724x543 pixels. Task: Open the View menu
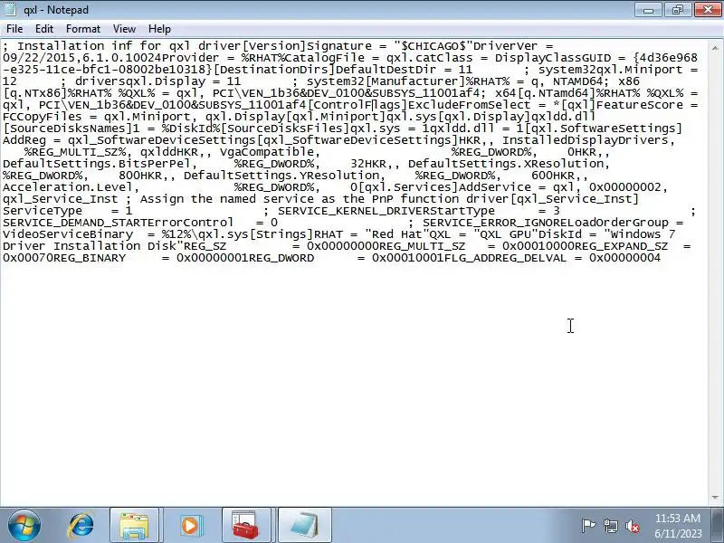(124, 29)
